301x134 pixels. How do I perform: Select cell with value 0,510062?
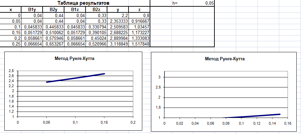(x=54, y=32)
